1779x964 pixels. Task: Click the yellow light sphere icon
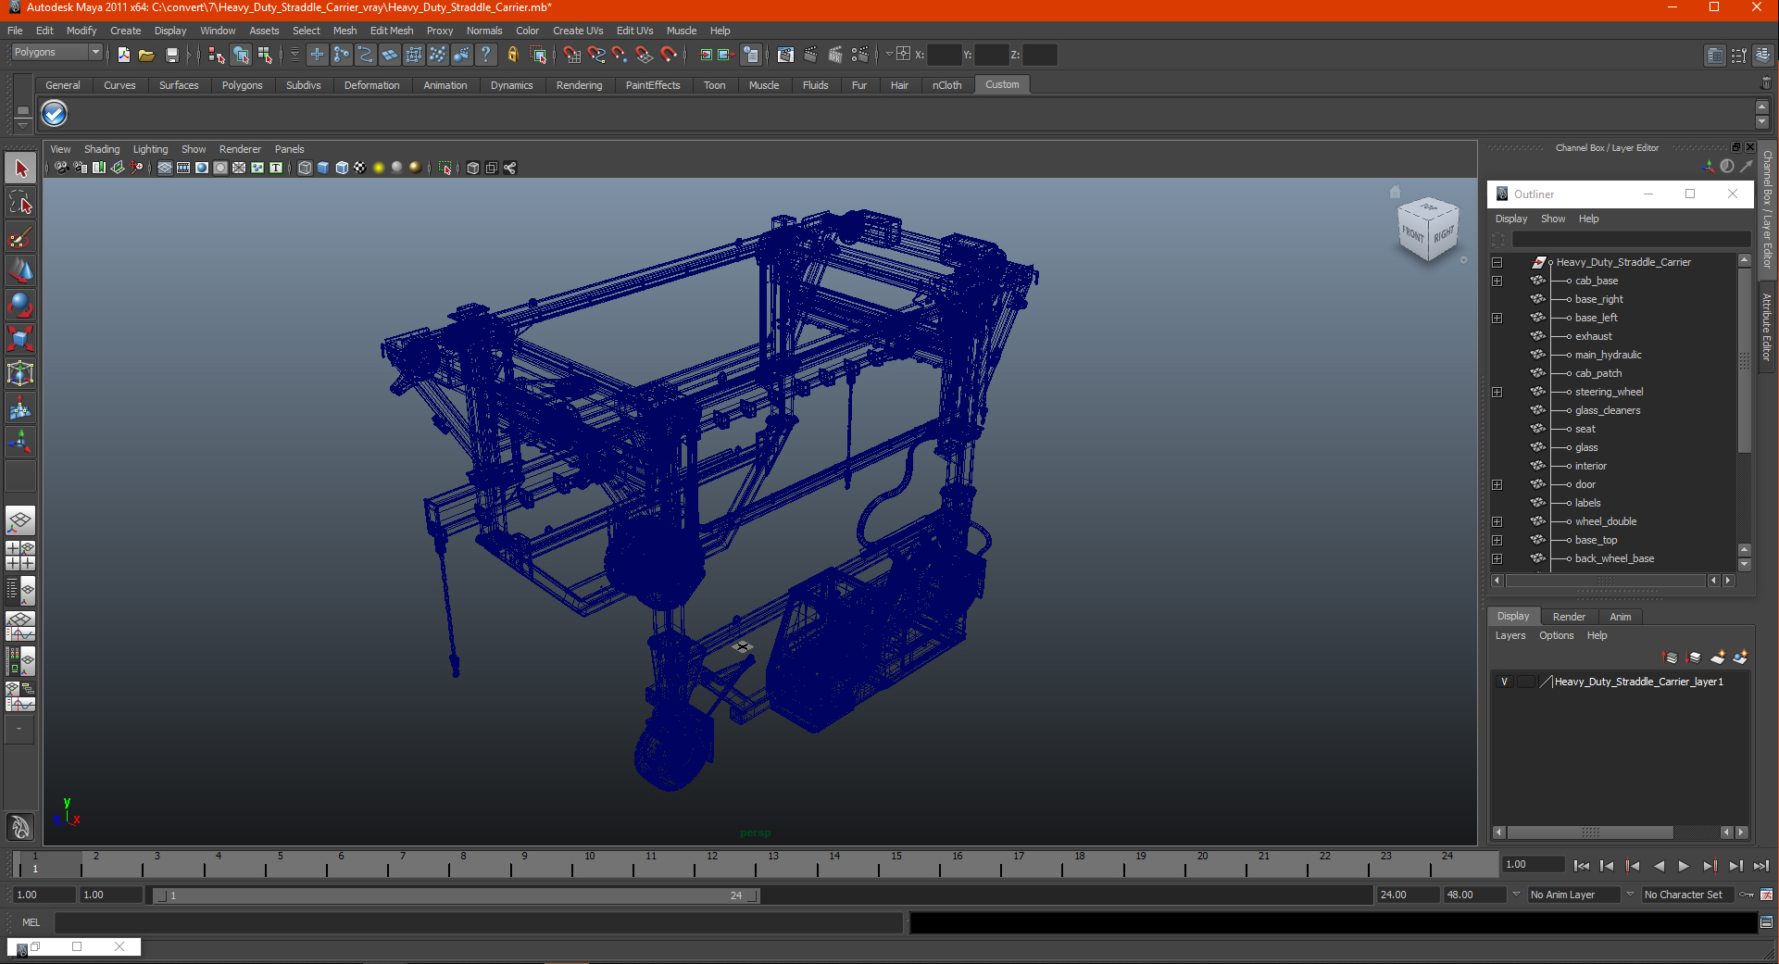379,168
